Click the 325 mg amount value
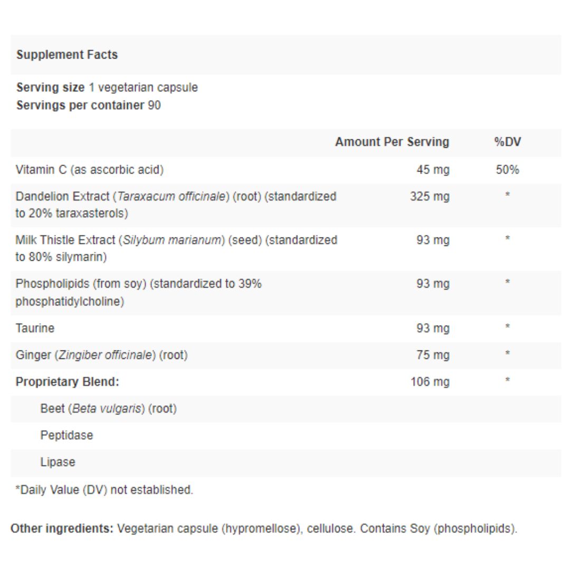This screenshot has width=570, height=570. [x=430, y=197]
